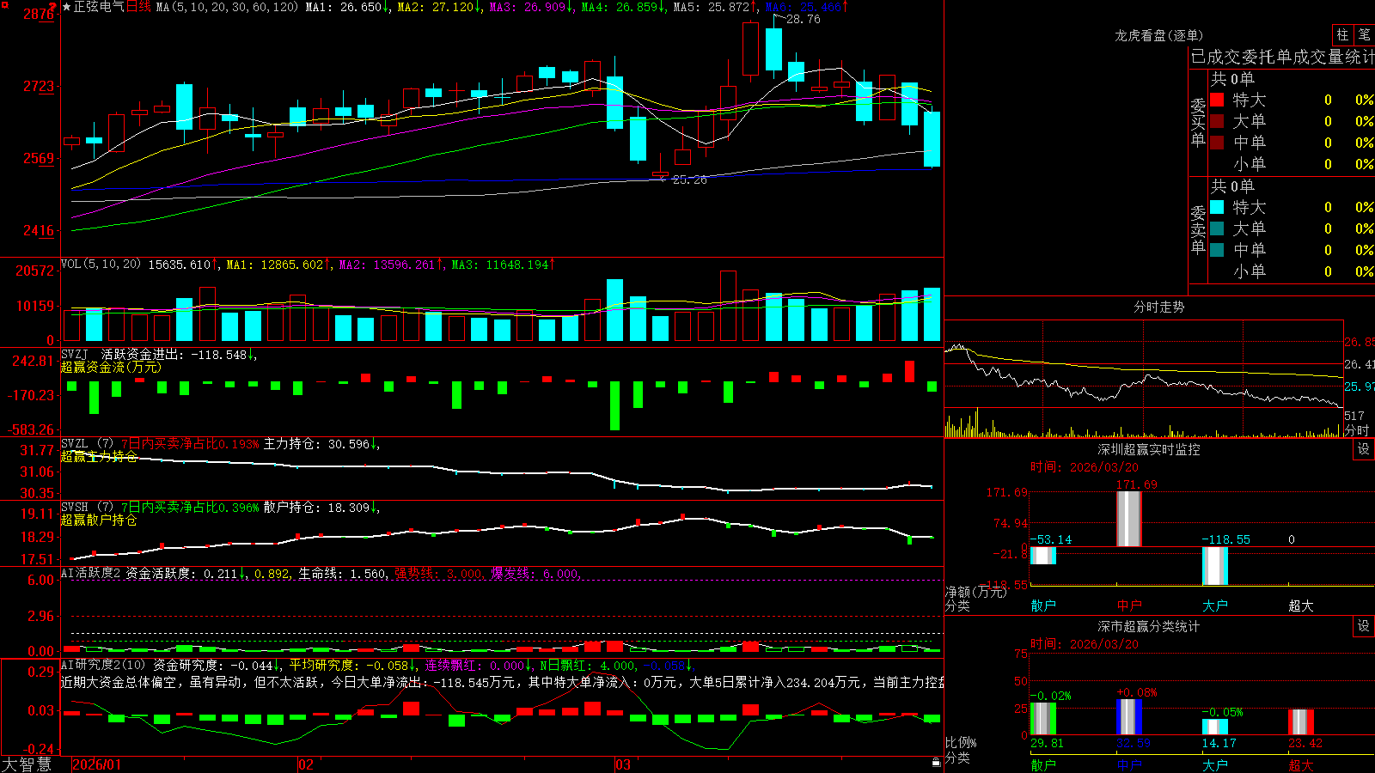
Task: Click the SVZL (7) indicator name
Action: [x=87, y=444]
